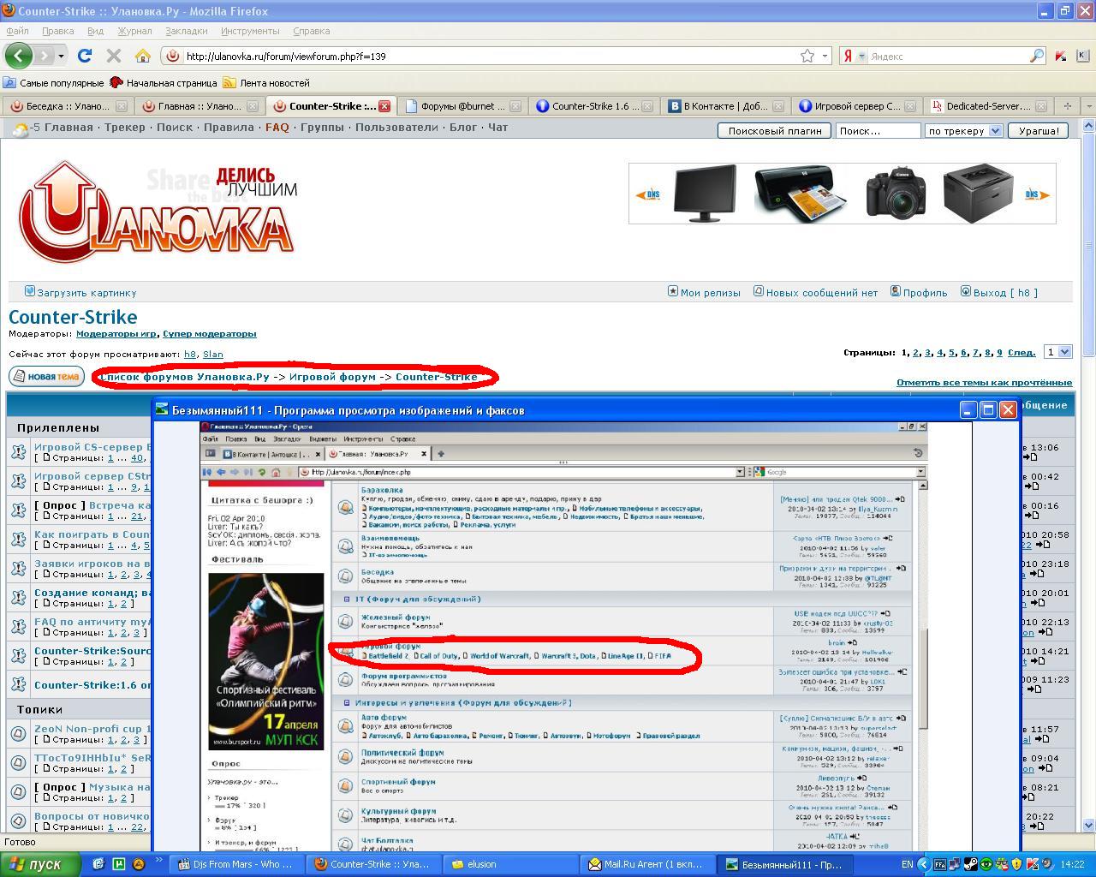Open the Трекер link in site navigation
The image size is (1096, 877).
tap(125, 128)
